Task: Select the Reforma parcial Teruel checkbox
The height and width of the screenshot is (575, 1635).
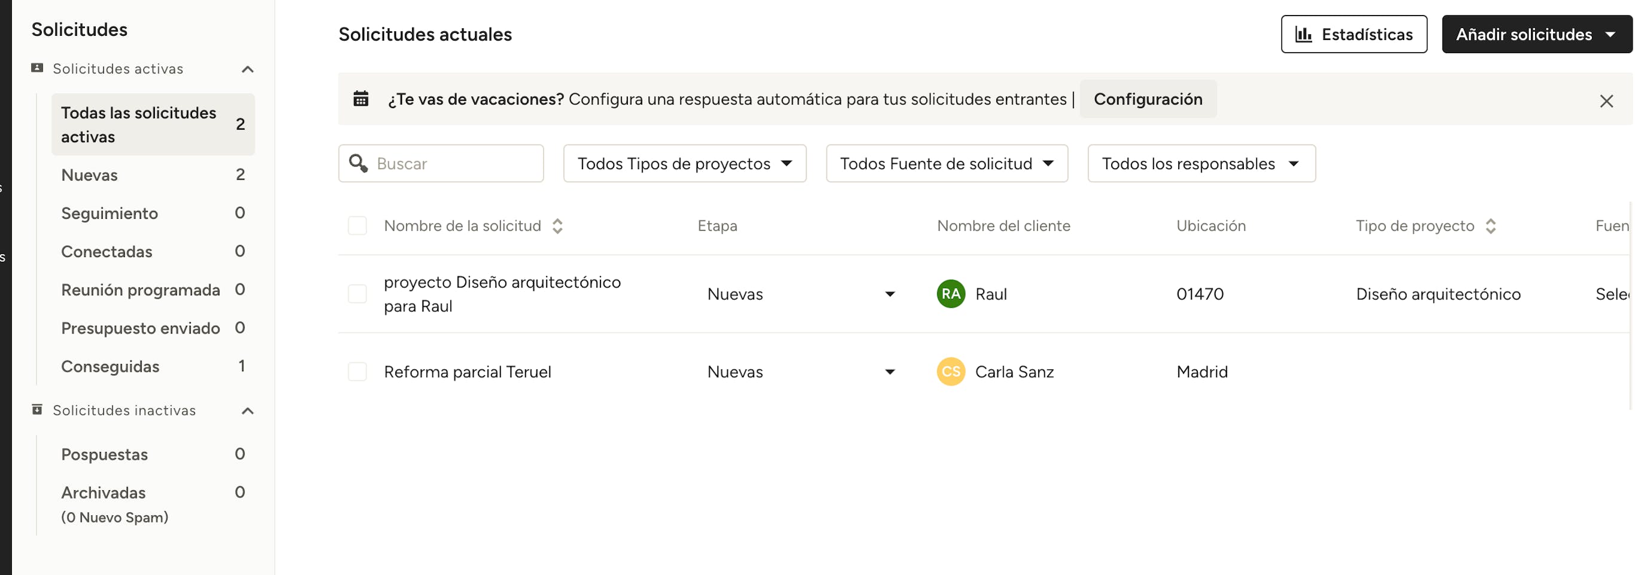Action: click(358, 372)
